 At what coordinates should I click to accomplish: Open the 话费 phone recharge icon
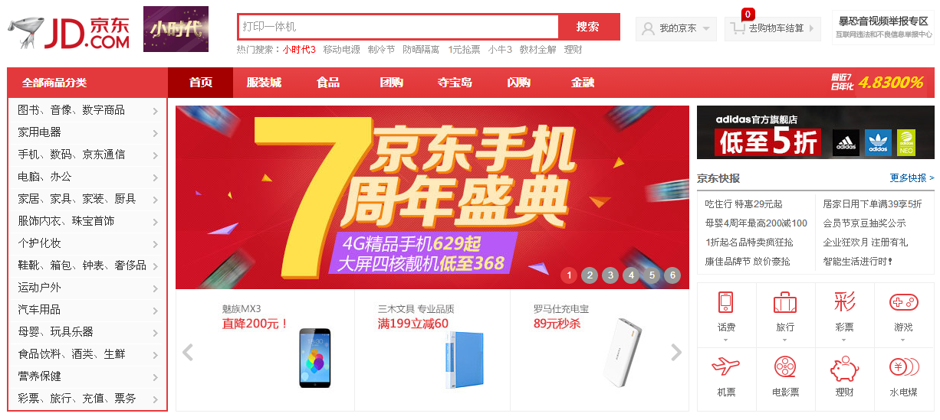click(726, 302)
